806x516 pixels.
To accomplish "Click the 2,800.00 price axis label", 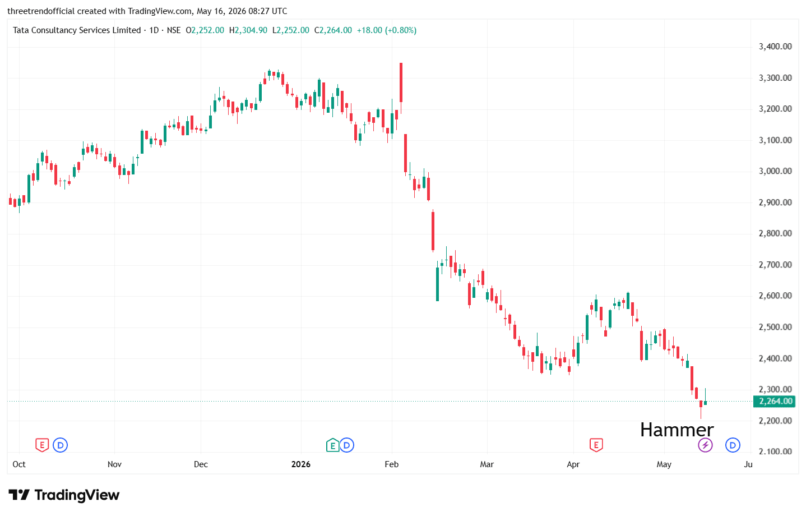I will [775, 233].
